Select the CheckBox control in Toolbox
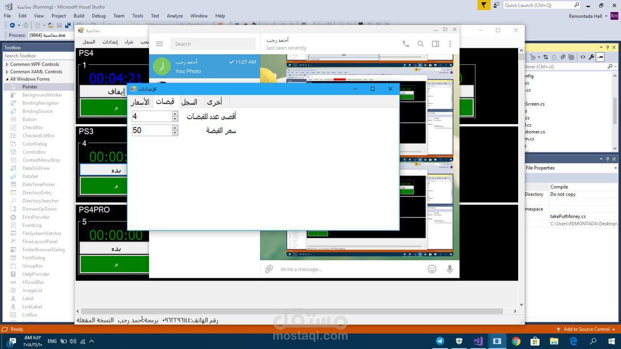The image size is (621, 349). coord(33,127)
